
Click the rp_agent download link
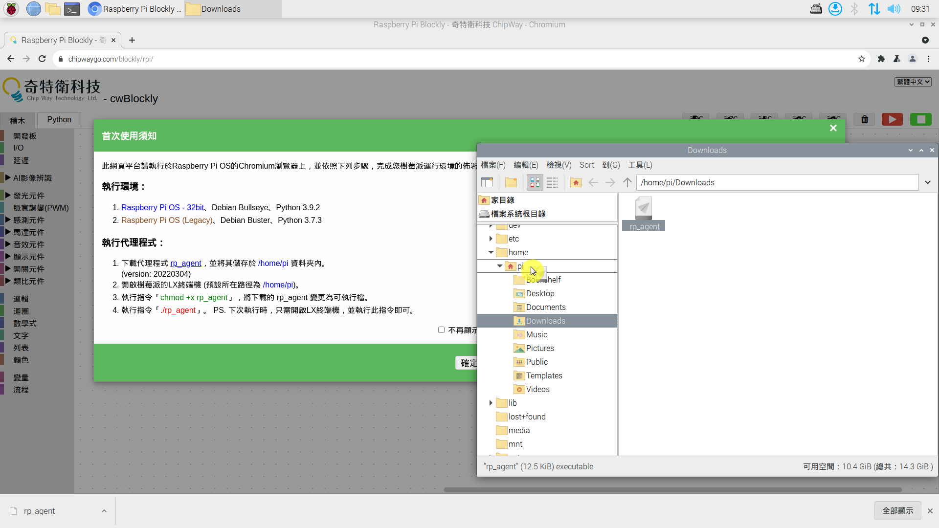coord(185,264)
